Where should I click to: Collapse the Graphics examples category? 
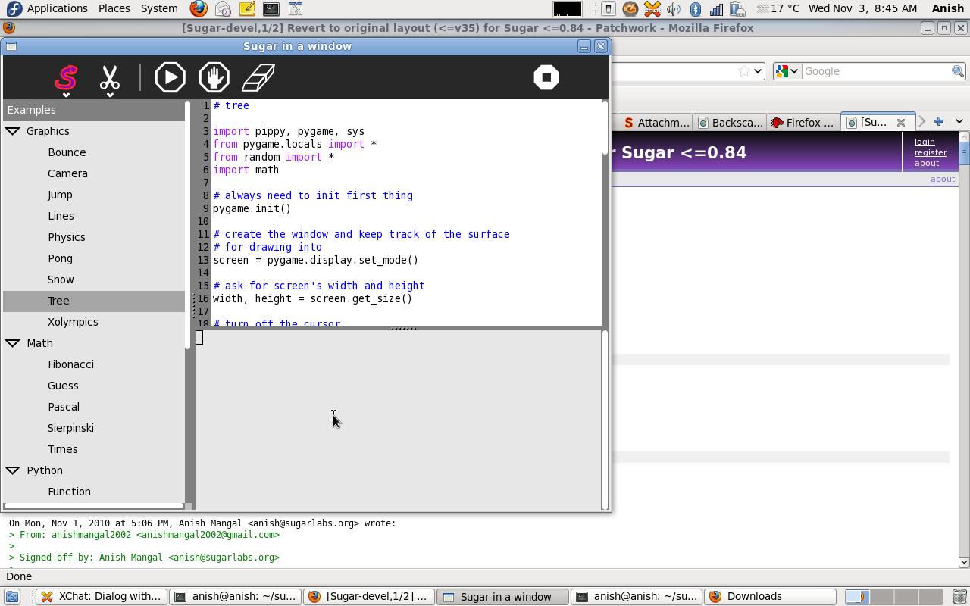pyautogui.click(x=13, y=131)
